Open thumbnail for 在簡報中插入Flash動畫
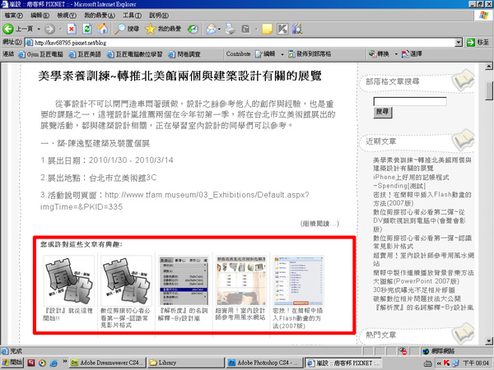The width and height of the screenshot is (494, 370). pos(298,280)
